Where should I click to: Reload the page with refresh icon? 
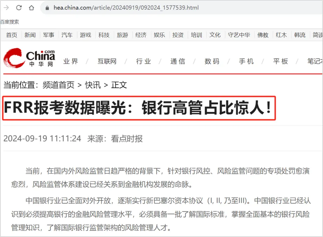coord(19,8)
